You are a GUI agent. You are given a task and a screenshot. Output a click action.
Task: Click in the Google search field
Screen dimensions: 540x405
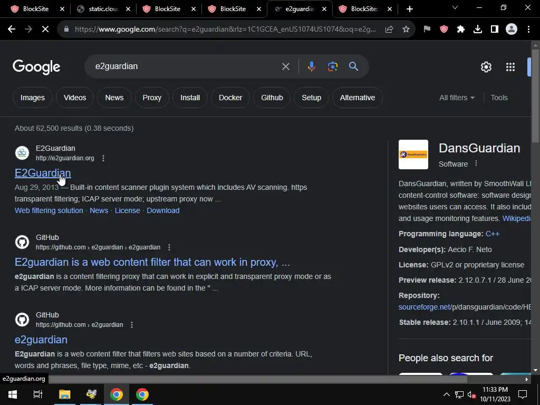tap(186, 66)
